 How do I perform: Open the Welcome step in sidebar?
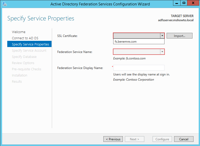point(19,32)
